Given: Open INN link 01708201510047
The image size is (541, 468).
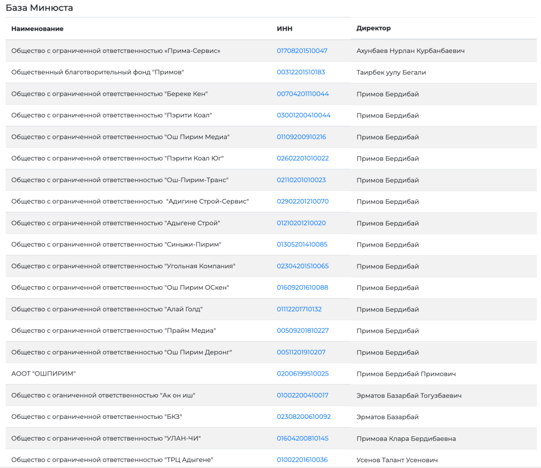Looking at the screenshot, I should [302, 51].
